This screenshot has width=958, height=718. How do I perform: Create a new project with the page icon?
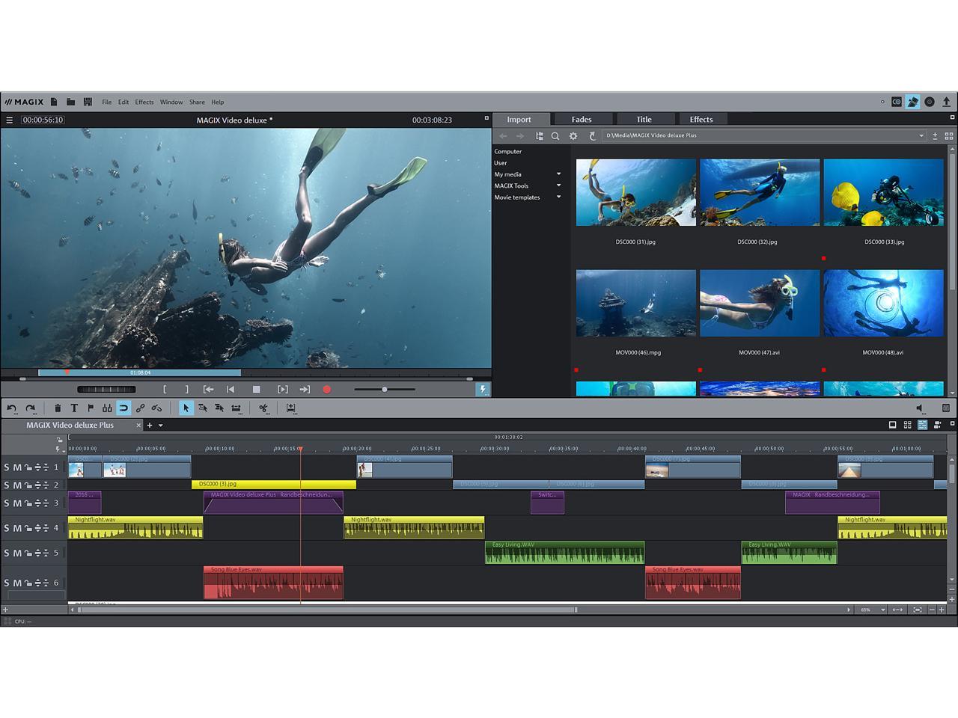[x=54, y=102]
